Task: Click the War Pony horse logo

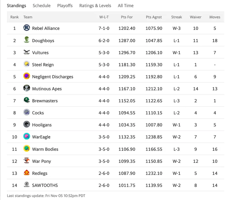Action: [x=26, y=161]
